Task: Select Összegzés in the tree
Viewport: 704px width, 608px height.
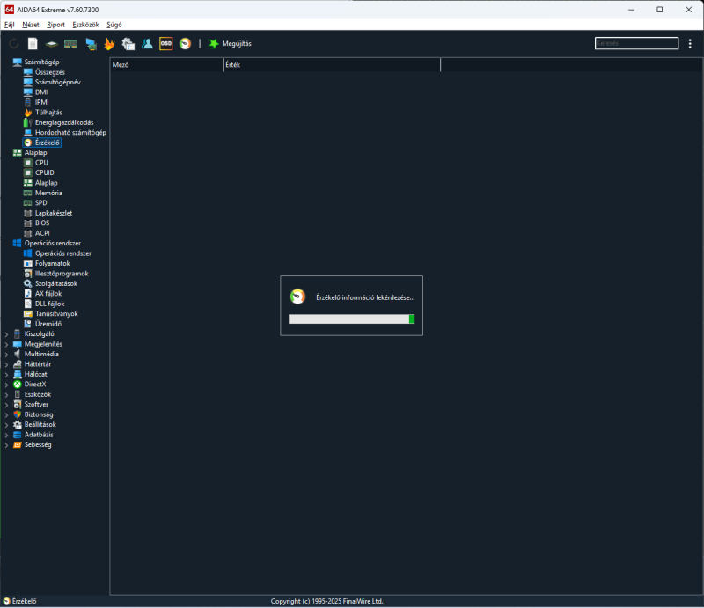Action: coord(50,72)
